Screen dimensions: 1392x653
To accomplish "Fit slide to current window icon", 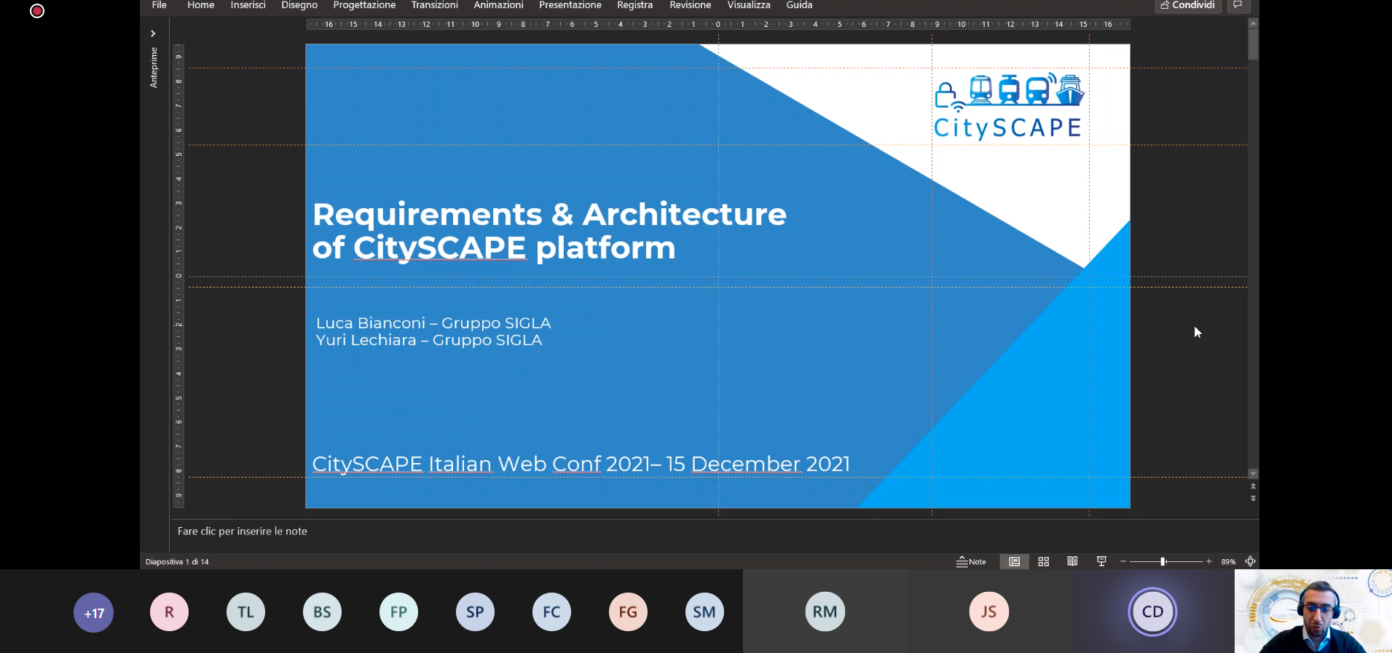I will [x=1251, y=561].
